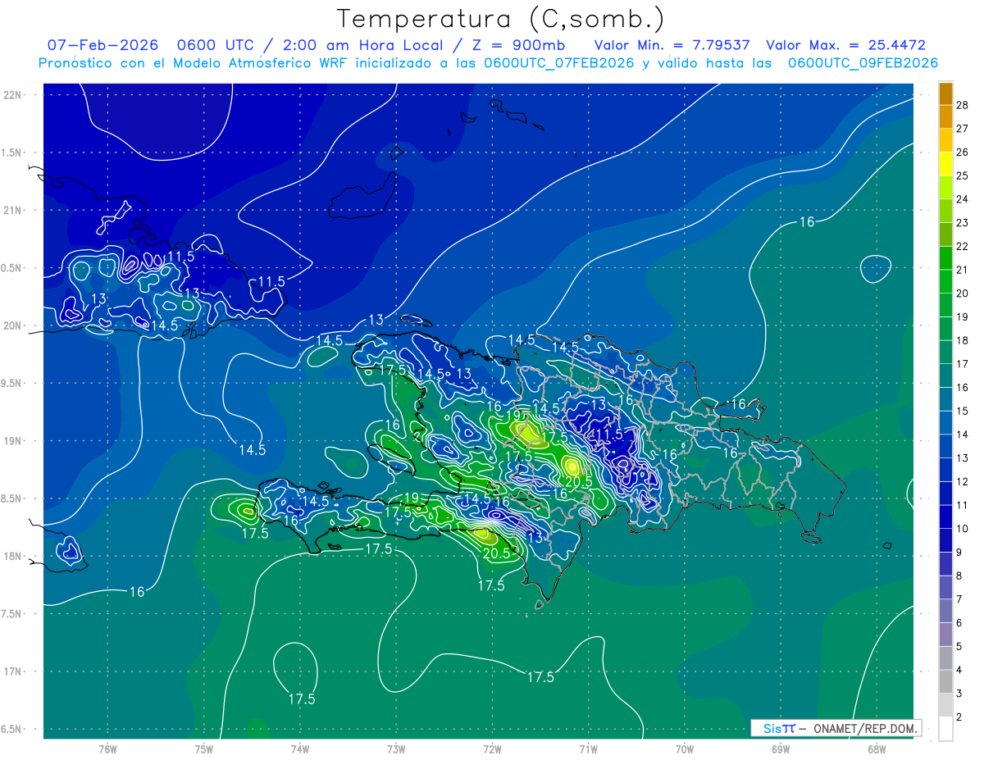Click the "21N" latitude axis label

pyautogui.click(x=12, y=211)
